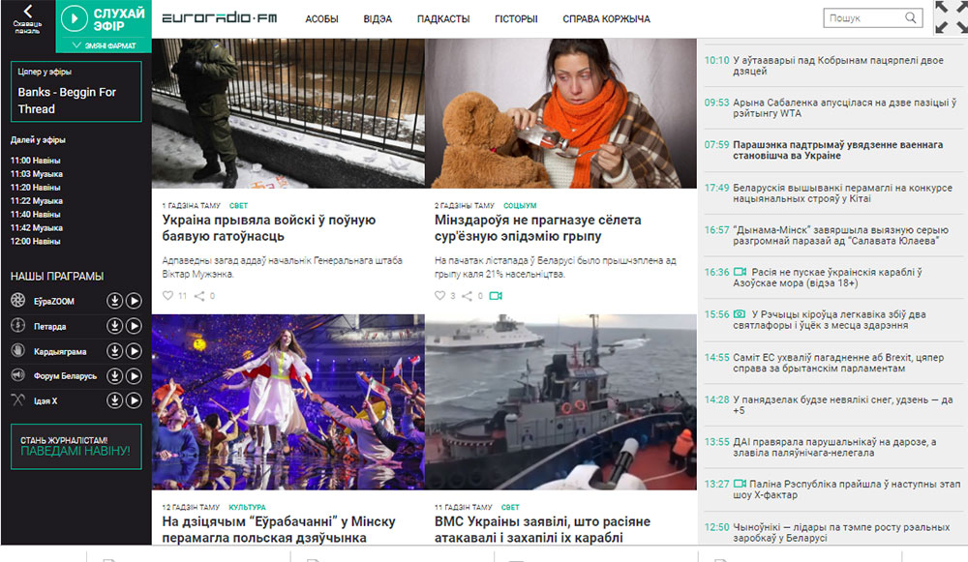Screen dimensions: 968x562
Task: Click the search magnifier icon
Action: [910, 17]
